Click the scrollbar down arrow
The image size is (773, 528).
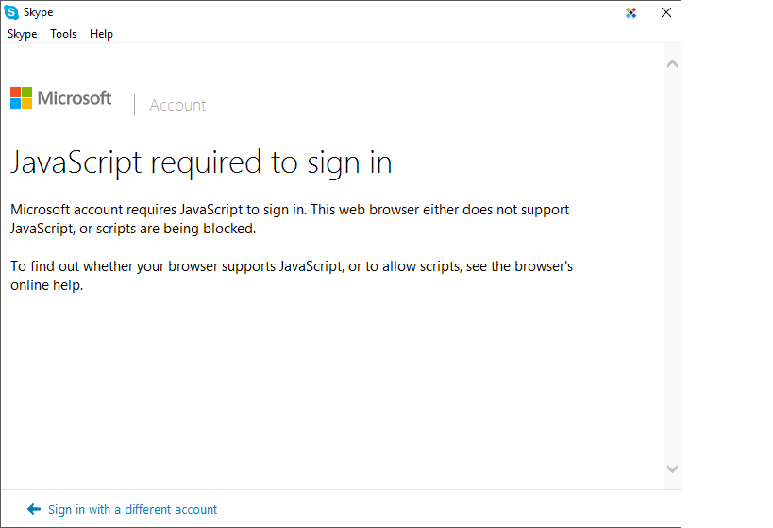[672, 468]
